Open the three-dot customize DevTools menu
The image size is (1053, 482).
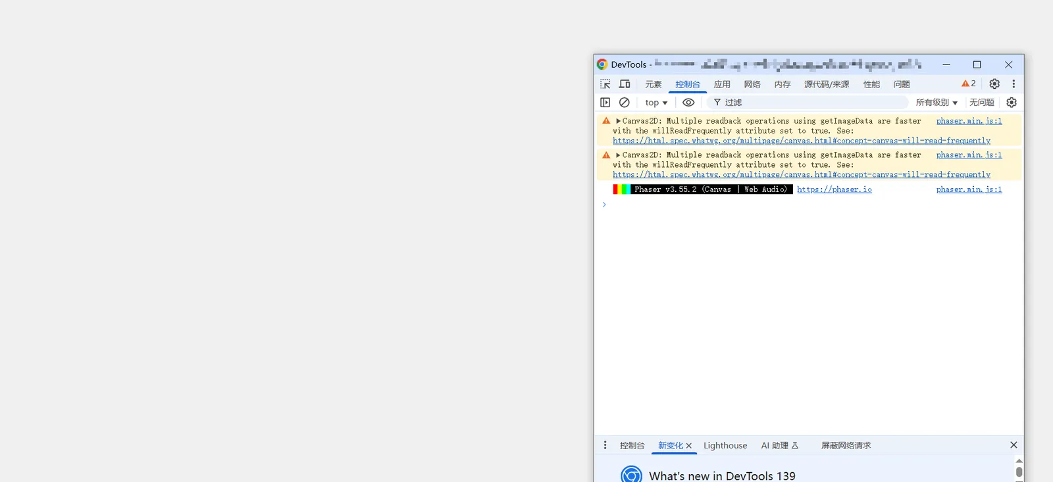(x=1014, y=84)
